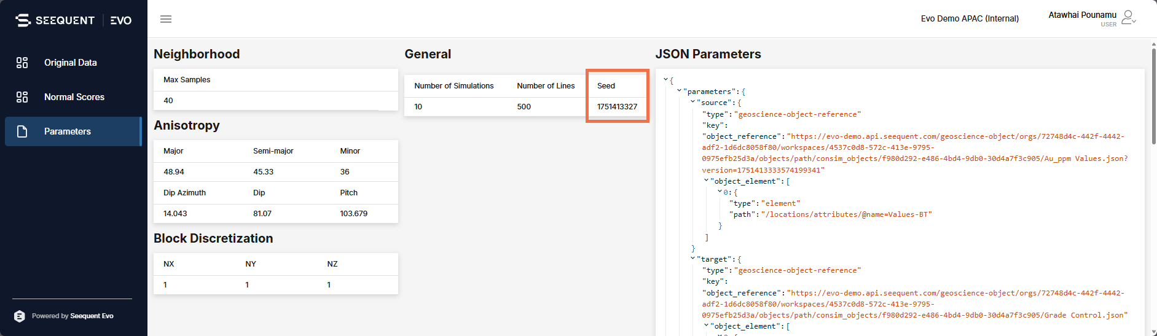Click the hamburger menu icon
1157x336 pixels.
[x=166, y=19]
